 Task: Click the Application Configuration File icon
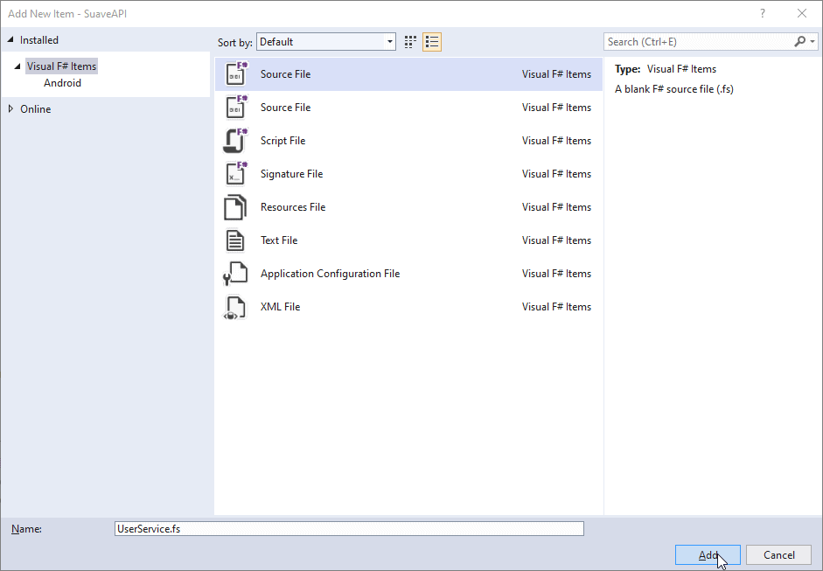[234, 274]
